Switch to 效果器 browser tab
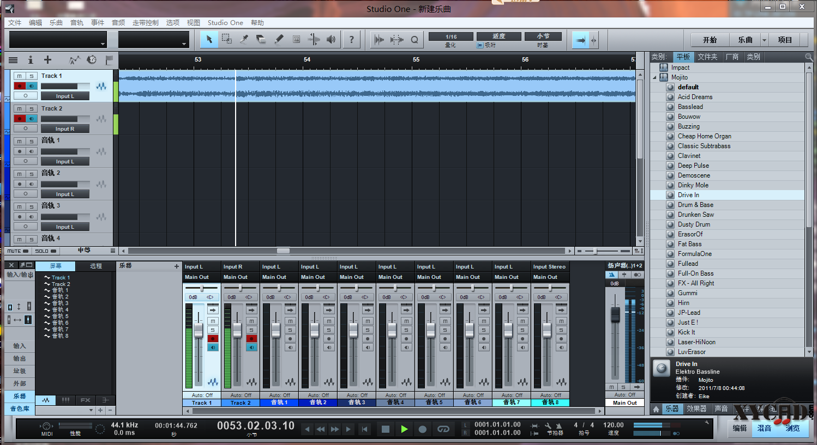This screenshot has width=817, height=445. tap(696, 409)
